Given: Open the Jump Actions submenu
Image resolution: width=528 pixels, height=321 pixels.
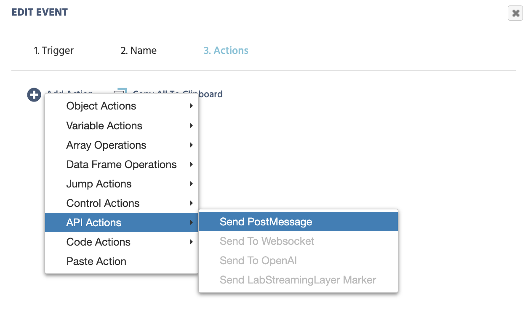Looking at the screenshot, I should tap(122, 184).
